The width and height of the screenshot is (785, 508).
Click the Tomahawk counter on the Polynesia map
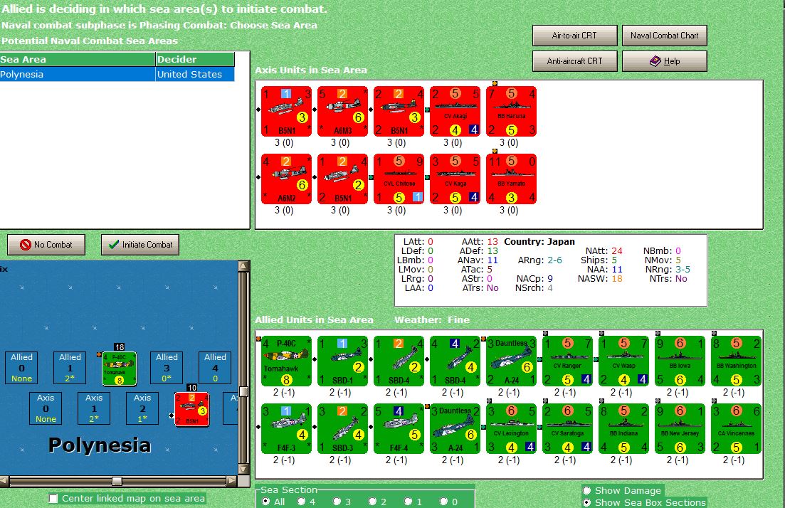[x=119, y=369]
